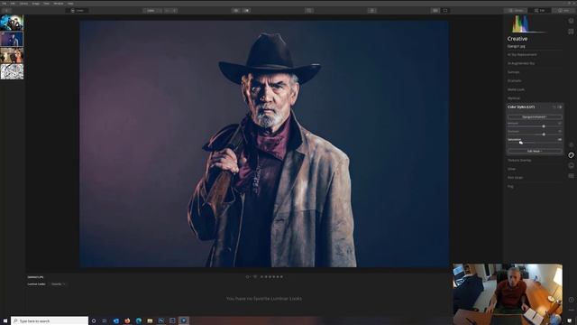
Task: Expand AI Augmented Sky tool
Action: (521, 63)
